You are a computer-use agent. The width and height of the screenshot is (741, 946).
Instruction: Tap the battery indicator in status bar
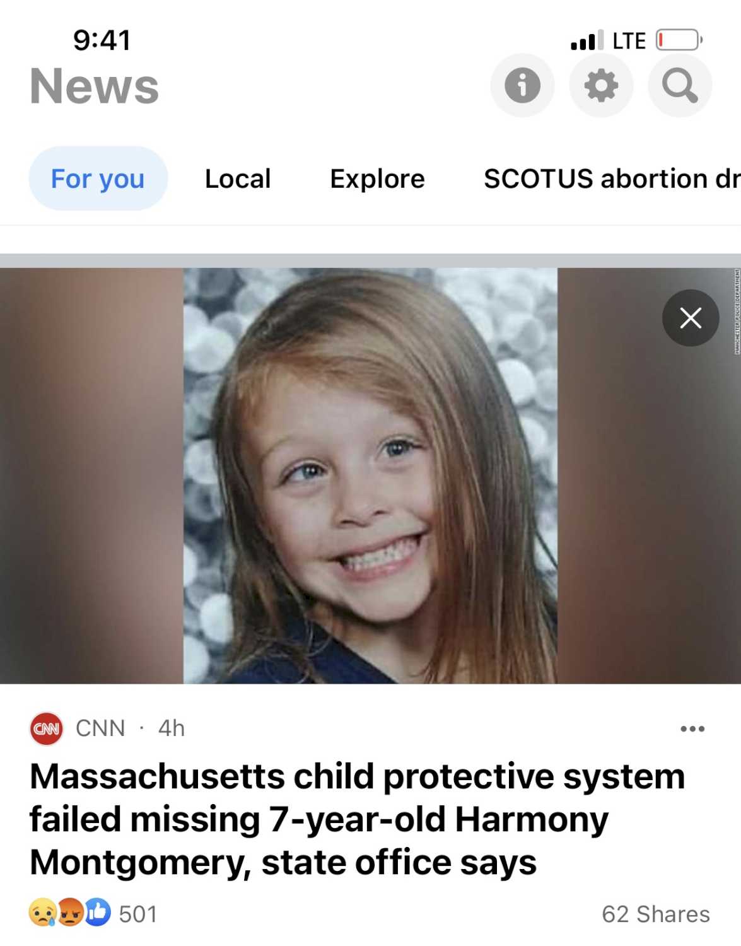(x=679, y=40)
